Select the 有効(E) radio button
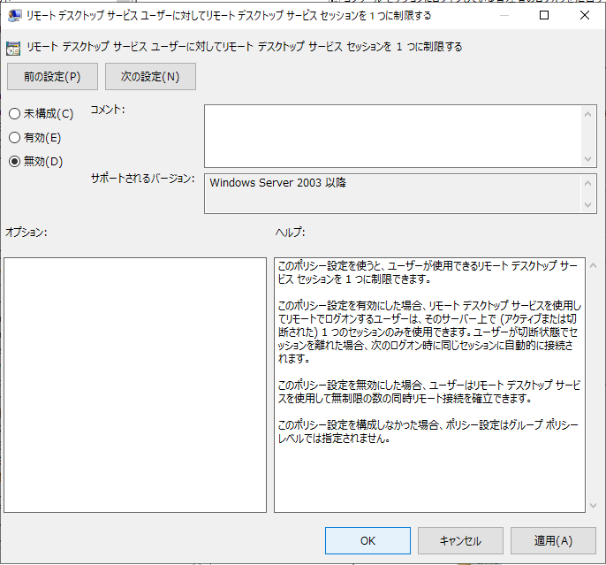This screenshot has height=565, width=606. 14,138
